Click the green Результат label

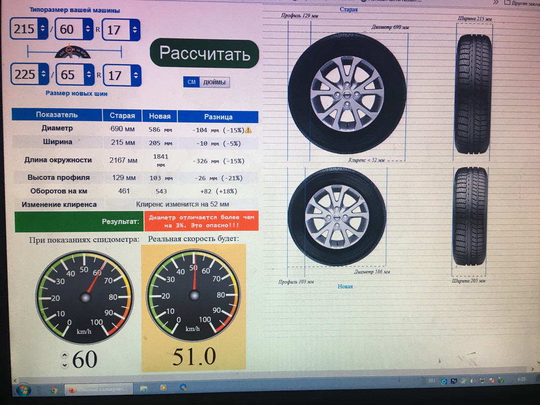(x=79, y=222)
